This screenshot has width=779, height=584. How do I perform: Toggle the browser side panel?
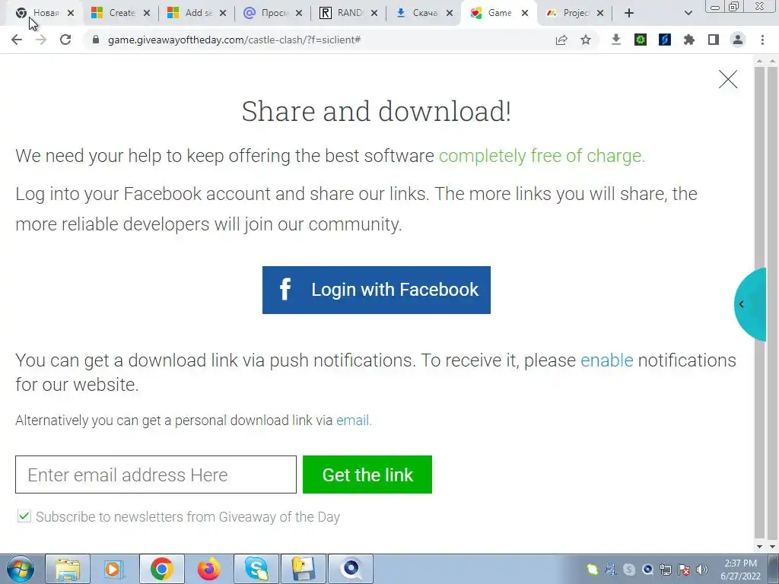(x=714, y=40)
